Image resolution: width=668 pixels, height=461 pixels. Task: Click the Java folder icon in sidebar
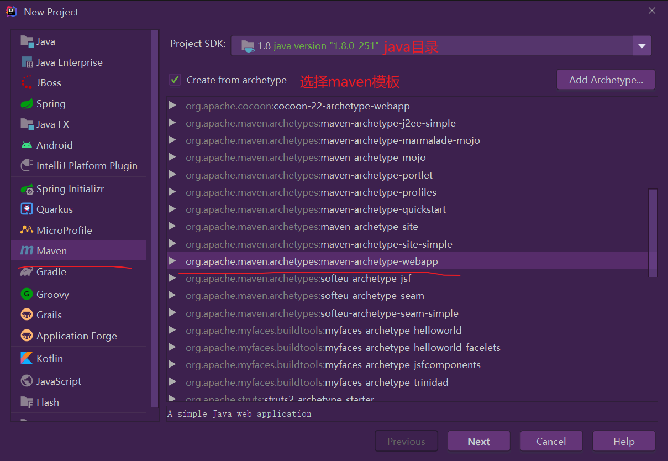[27, 41]
